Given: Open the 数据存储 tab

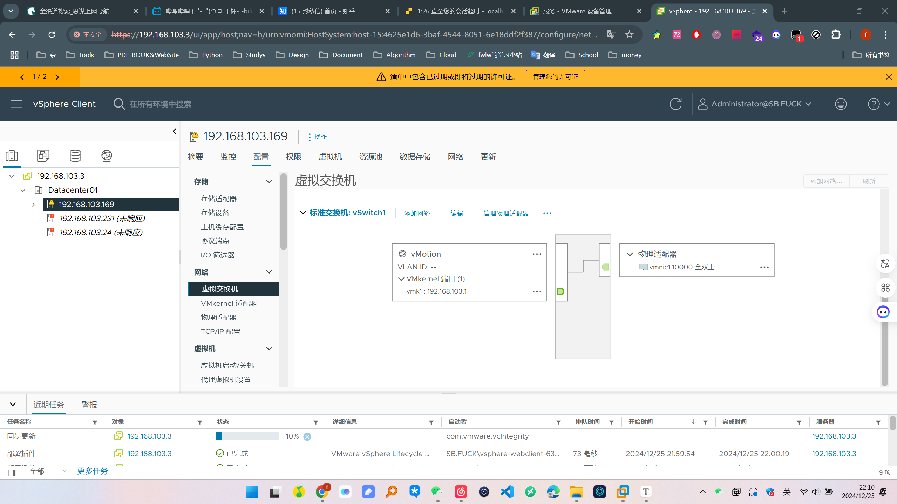Looking at the screenshot, I should (x=415, y=157).
